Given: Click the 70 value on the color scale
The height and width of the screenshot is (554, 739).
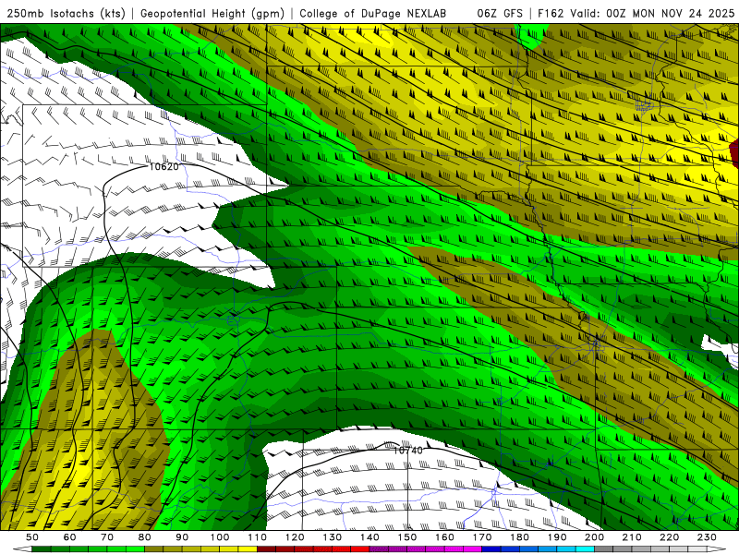Looking at the screenshot, I should (107, 537).
